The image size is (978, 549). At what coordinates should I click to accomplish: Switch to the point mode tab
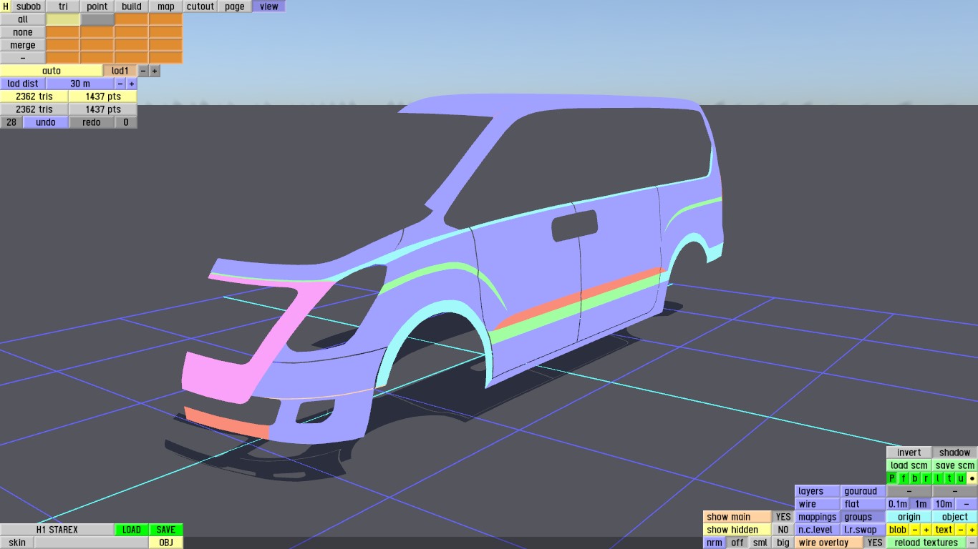(x=97, y=6)
